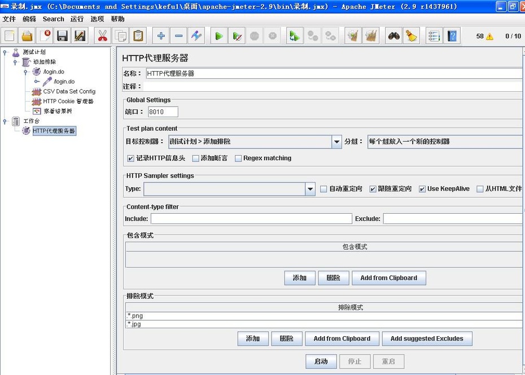The height and width of the screenshot is (375, 525).
Task: Open a file with the folder icon
Action: [x=27, y=36]
